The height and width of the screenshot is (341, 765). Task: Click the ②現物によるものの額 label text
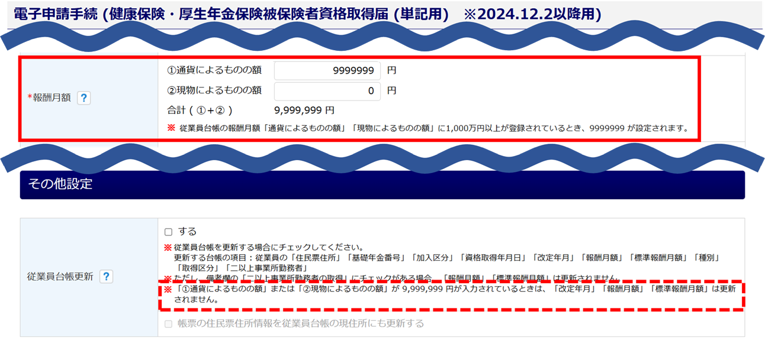(x=214, y=90)
